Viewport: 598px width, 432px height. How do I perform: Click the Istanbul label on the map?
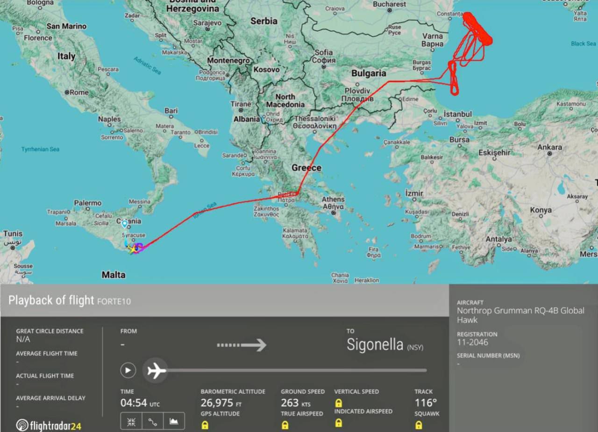(458, 114)
